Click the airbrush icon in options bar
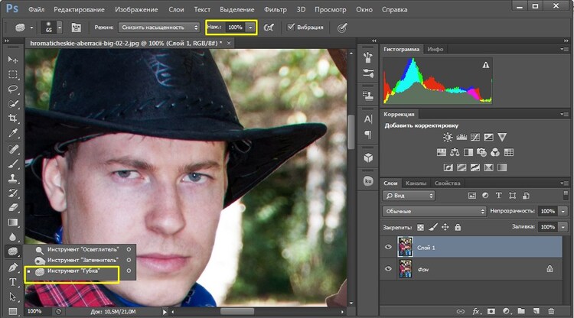Viewport: 574px width, 318px height. point(269,28)
